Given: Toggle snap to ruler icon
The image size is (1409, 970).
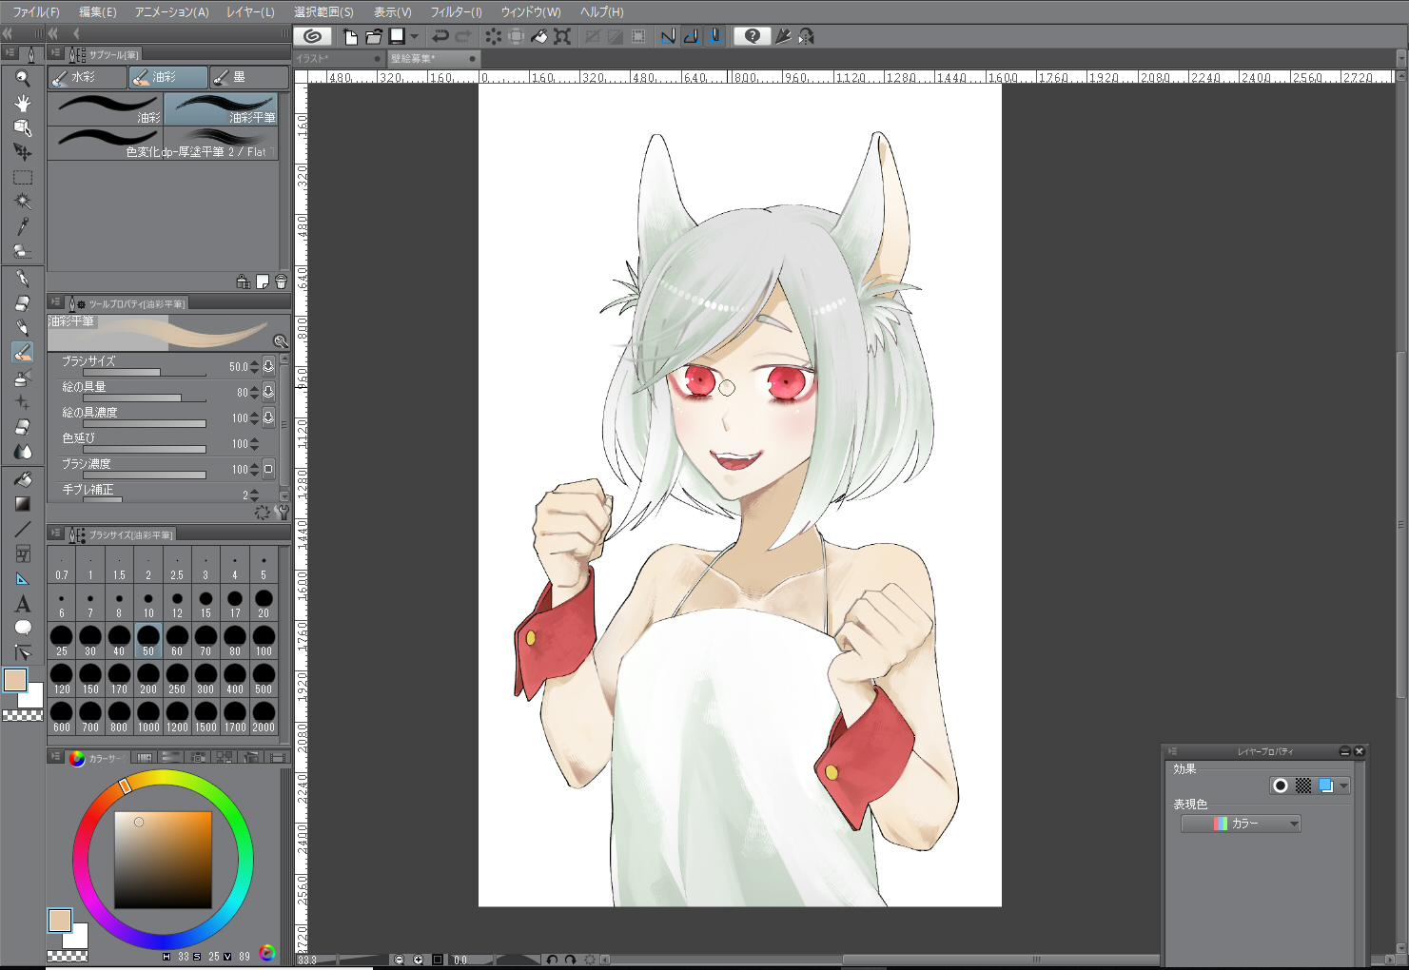Looking at the screenshot, I should point(668,36).
